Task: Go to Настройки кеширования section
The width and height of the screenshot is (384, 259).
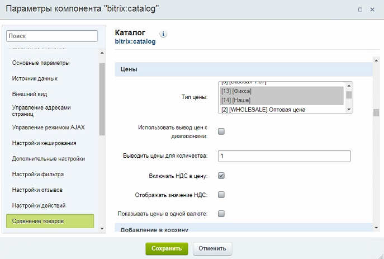Action: [44, 143]
